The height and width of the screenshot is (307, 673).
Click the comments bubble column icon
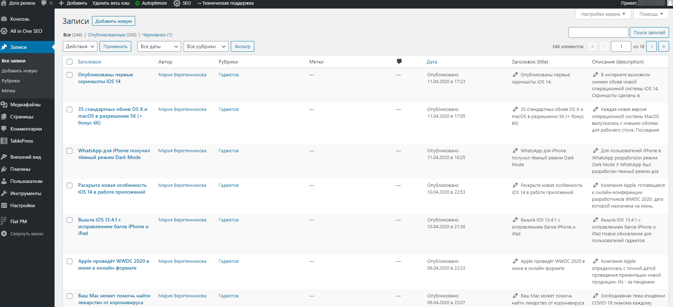[399, 61]
